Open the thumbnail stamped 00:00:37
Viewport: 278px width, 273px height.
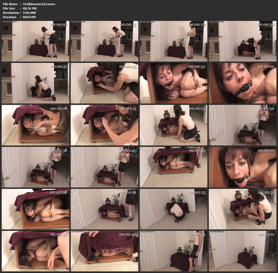tap(35, 83)
